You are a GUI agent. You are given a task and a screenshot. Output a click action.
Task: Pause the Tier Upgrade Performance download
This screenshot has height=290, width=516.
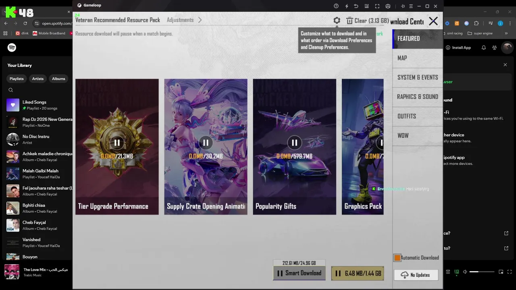click(117, 142)
